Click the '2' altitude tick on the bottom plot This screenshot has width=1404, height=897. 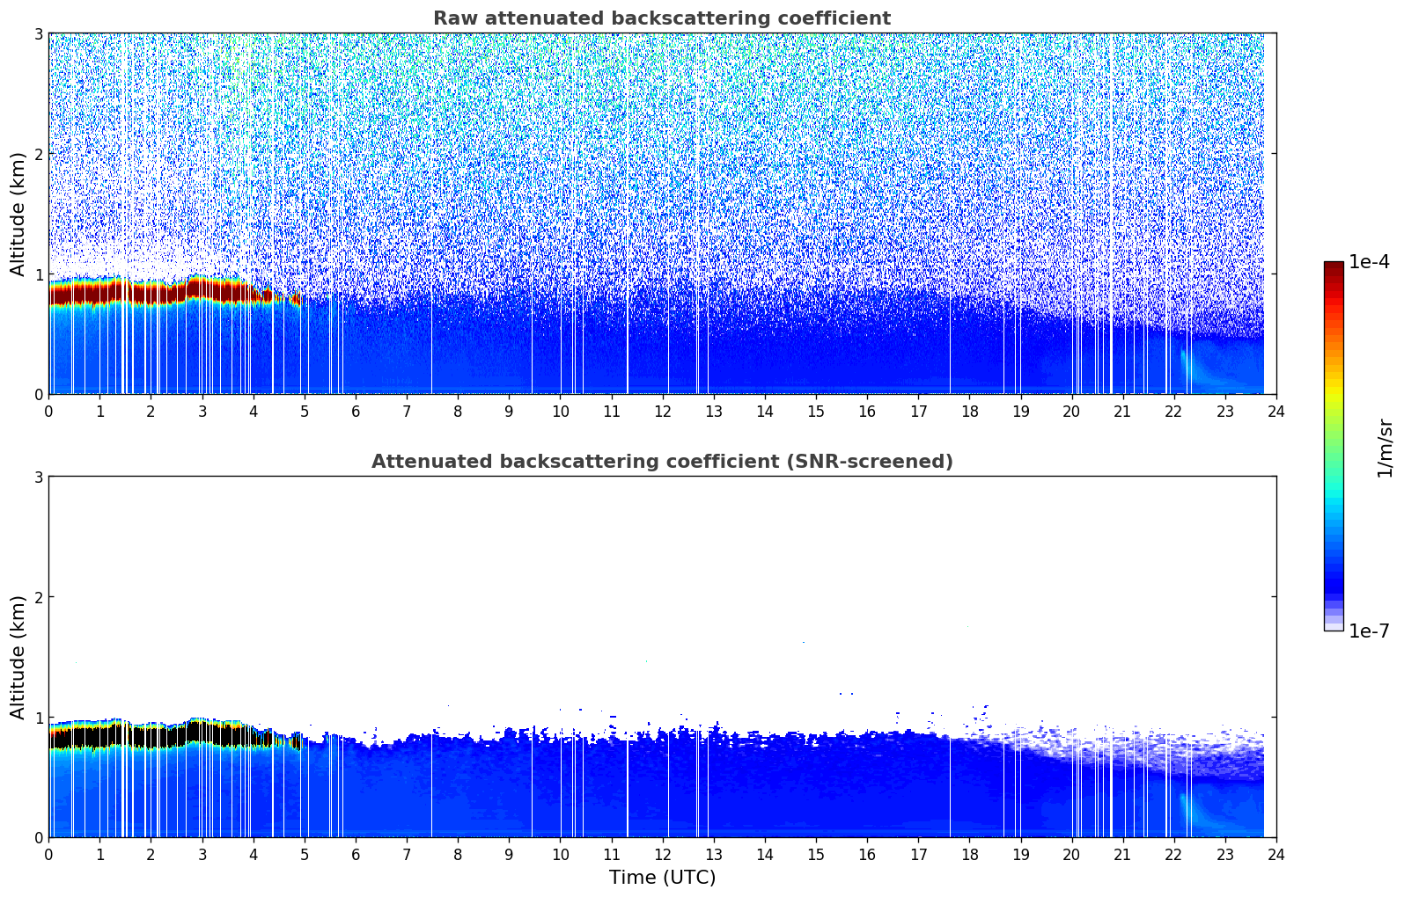[38, 597]
